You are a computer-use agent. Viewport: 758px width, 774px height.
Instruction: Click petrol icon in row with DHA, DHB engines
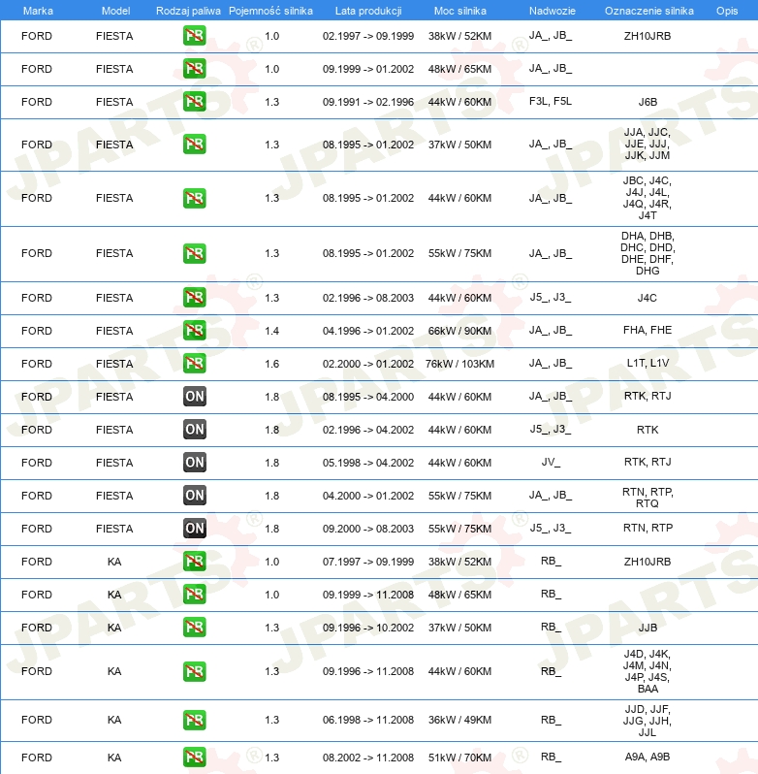[x=194, y=253]
